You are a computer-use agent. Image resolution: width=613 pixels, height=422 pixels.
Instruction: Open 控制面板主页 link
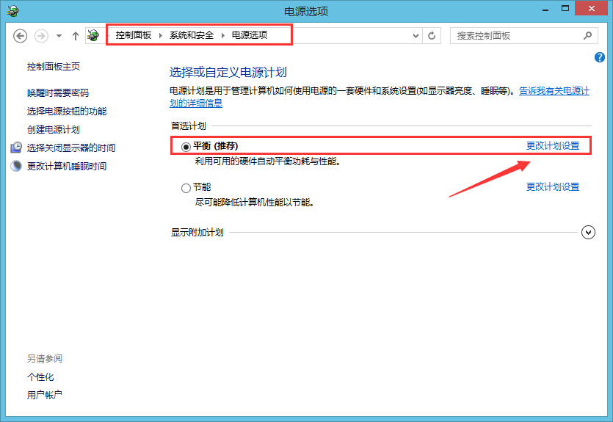click(54, 67)
